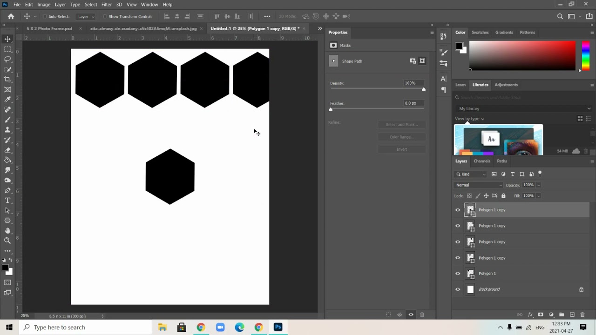
Task: Open Photoshop from the Windows taskbar
Action: pos(278,327)
